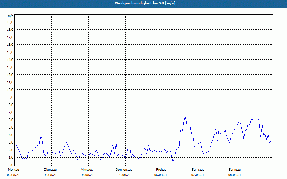Click the "18,0" y-axis value

click(10, 30)
